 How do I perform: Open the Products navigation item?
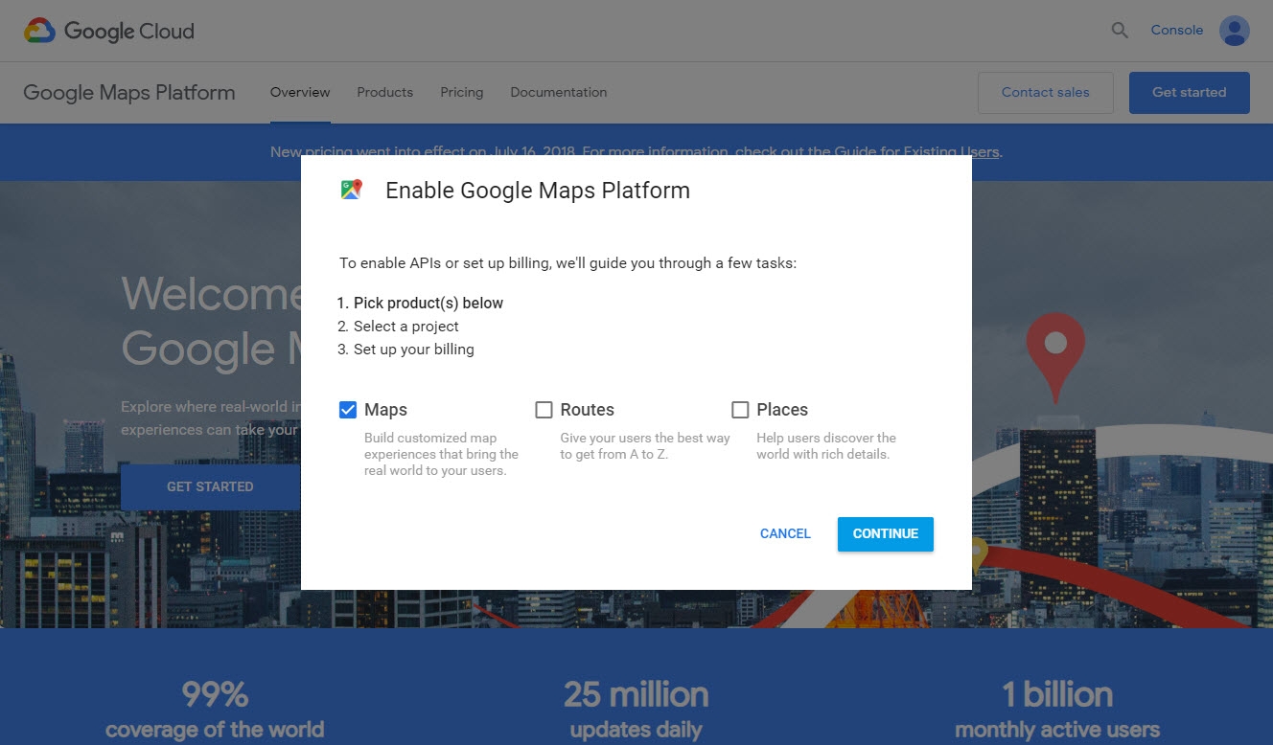tap(384, 92)
